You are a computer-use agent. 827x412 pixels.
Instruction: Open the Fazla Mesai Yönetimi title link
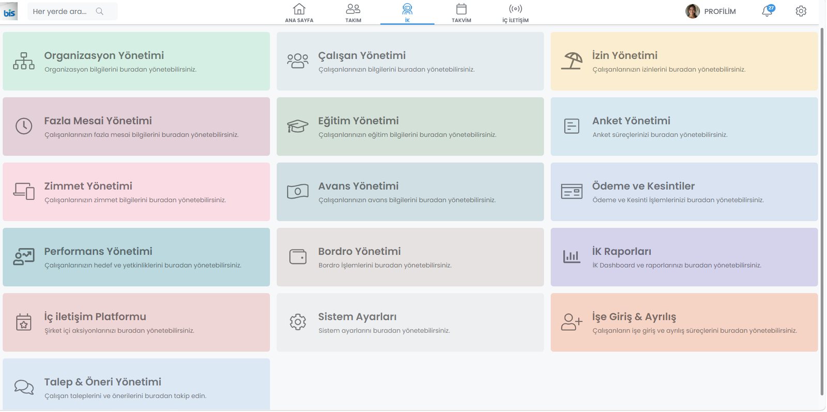(x=98, y=120)
